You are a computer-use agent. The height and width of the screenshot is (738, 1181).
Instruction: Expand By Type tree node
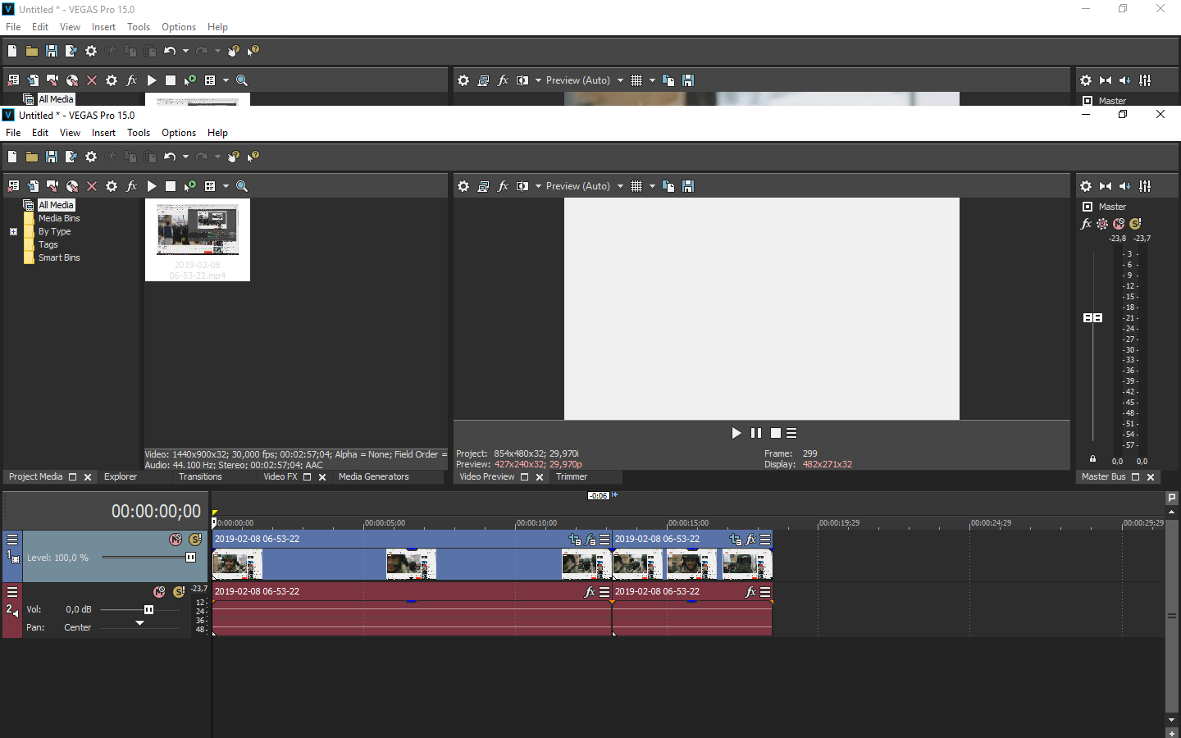(x=13, y=232)
